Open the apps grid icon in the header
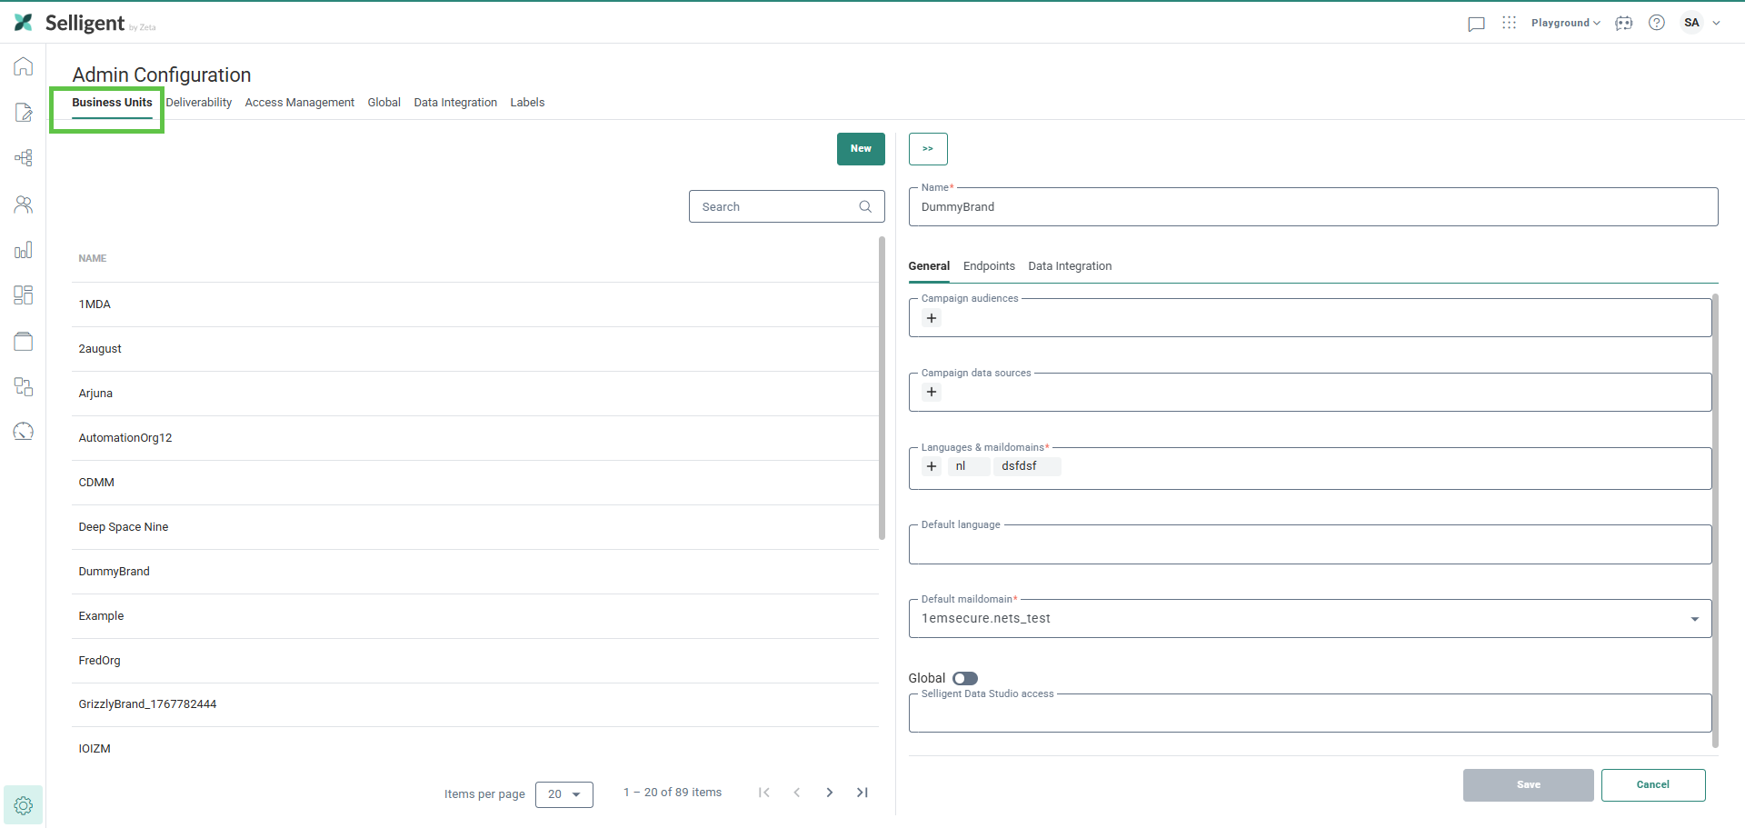The image size is (1745, 828). click(x=1509, y=23)
